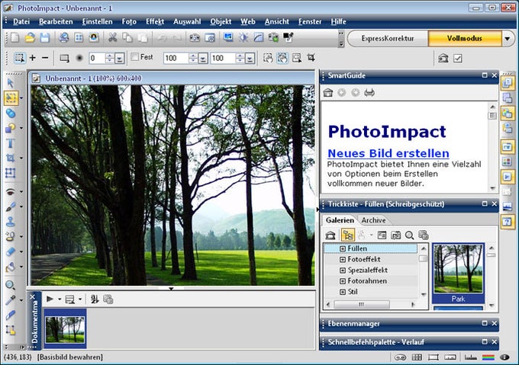Toggle the checkmark box in attribute bar

458,59
